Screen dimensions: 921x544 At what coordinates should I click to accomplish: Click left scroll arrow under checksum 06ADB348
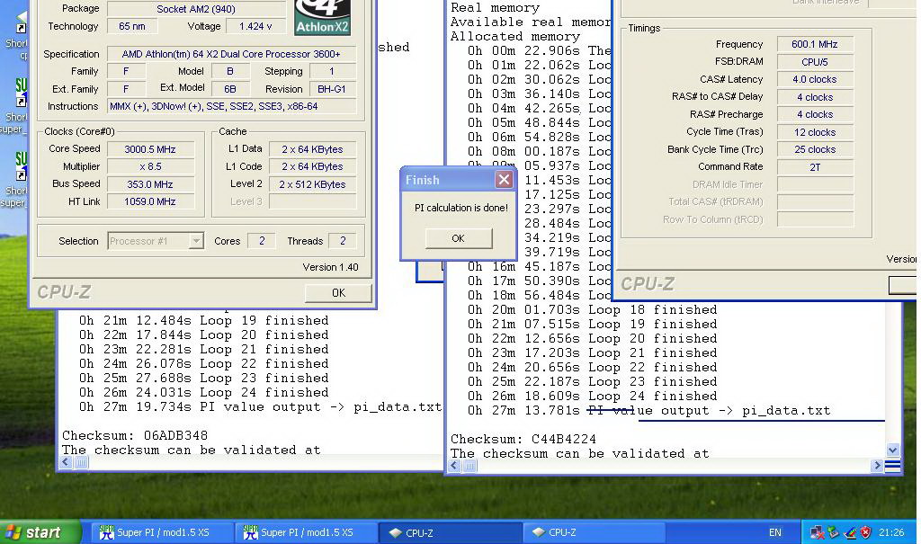[66, 462]
